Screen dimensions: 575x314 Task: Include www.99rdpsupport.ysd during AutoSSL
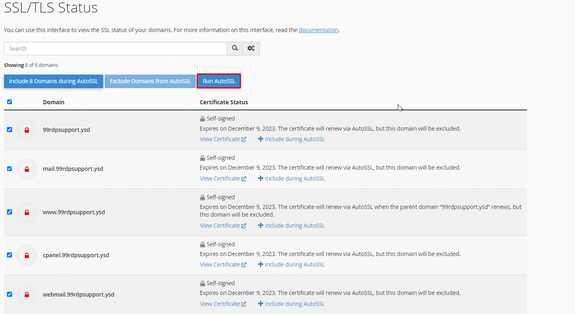click(x=291, y=226)
